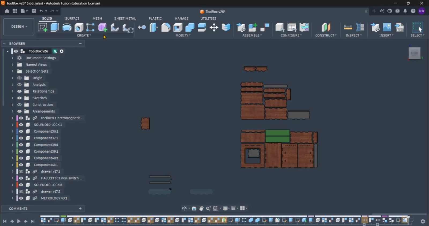Hide Component36:1 via eye icon

point(21,131)
